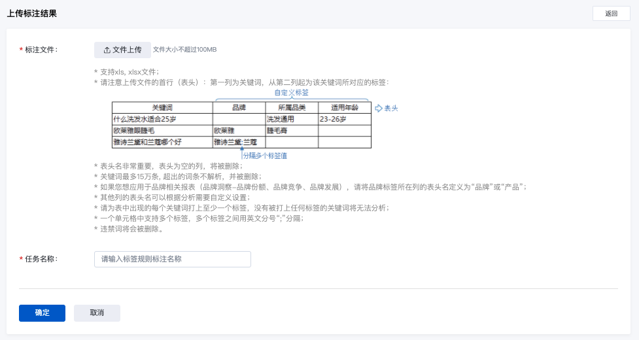Select the 所属品类 header cell in example

pyautogui.click(x=292, y=108)
